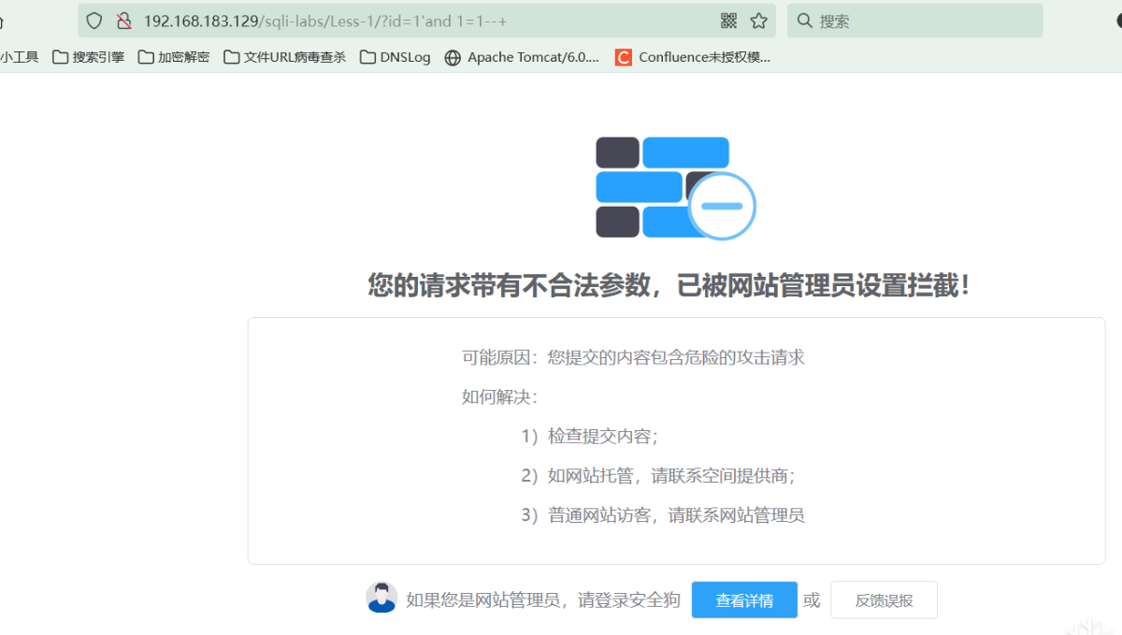Image resolution: width=1122 pixels, height=635 pixels.
Task: Click the 可能原因 line of text
Action: 633,357
